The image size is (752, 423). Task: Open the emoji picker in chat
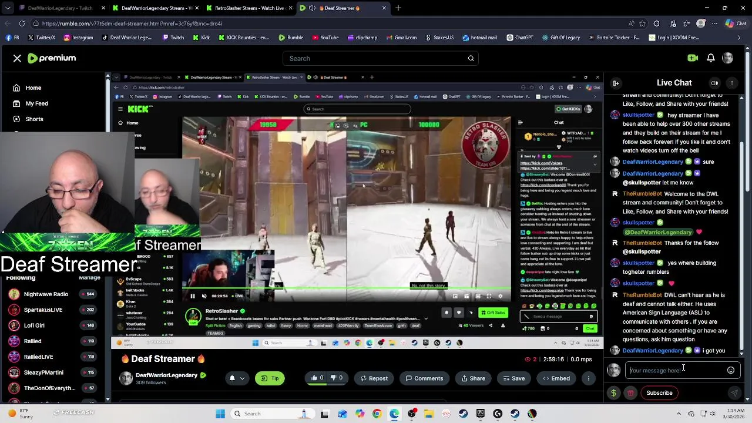[x=731, y=370]
